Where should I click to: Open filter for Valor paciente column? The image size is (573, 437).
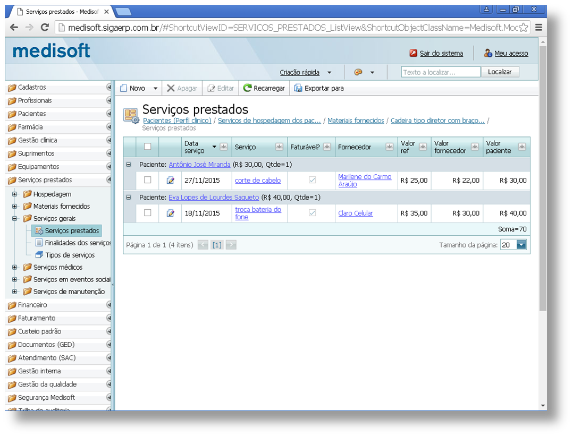(x=522, y=147)
